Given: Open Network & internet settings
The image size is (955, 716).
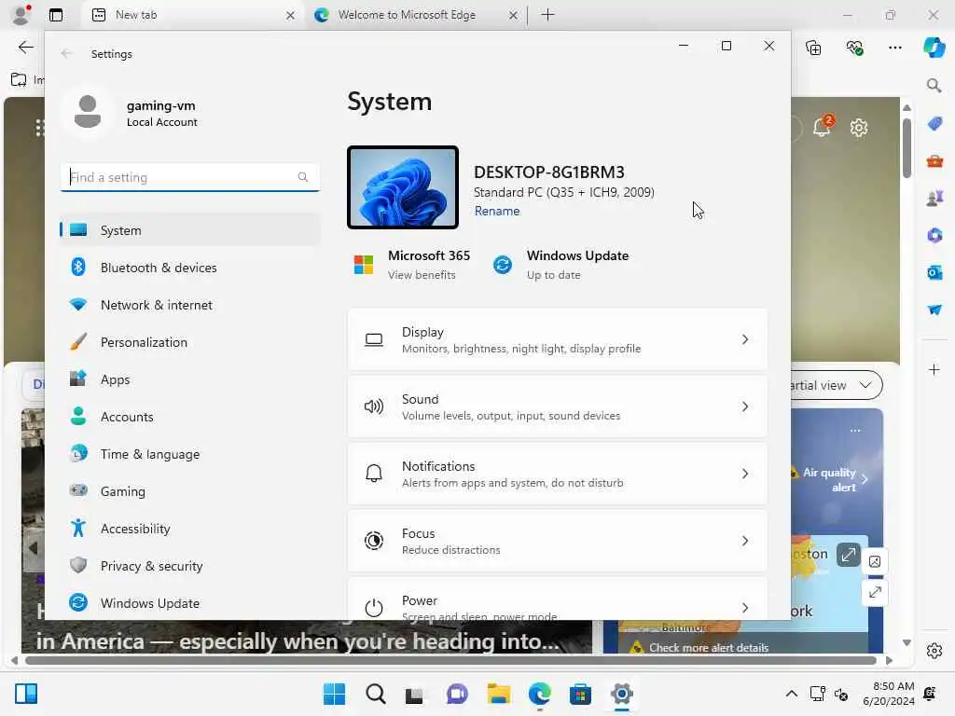Looking at the screenshot, I should [x=190, y=305].
